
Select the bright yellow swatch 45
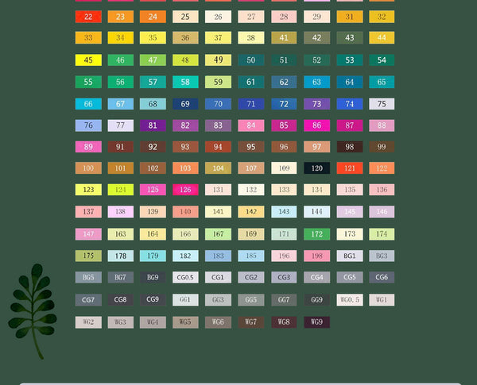tap(88, 60)
